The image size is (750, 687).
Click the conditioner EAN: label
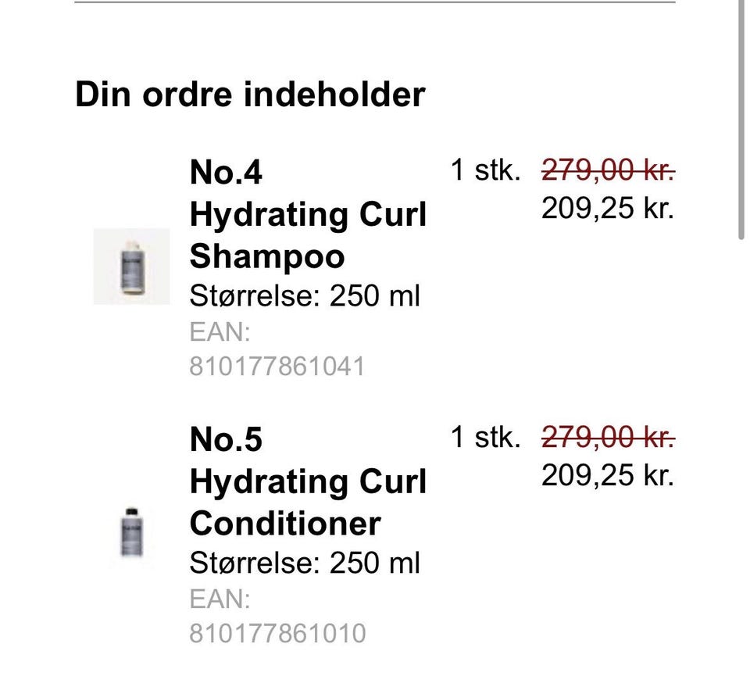[220, 599]
